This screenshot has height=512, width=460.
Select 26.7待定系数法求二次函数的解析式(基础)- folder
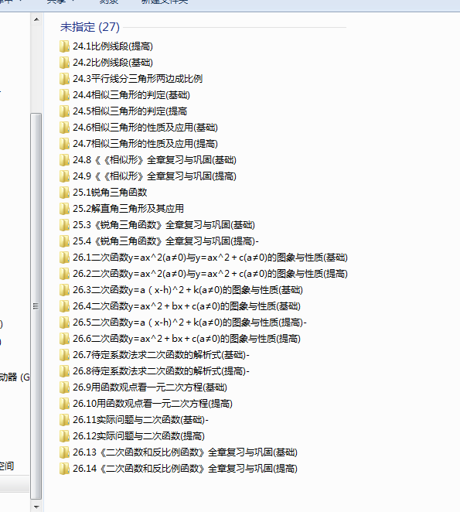tap(155, 355)
